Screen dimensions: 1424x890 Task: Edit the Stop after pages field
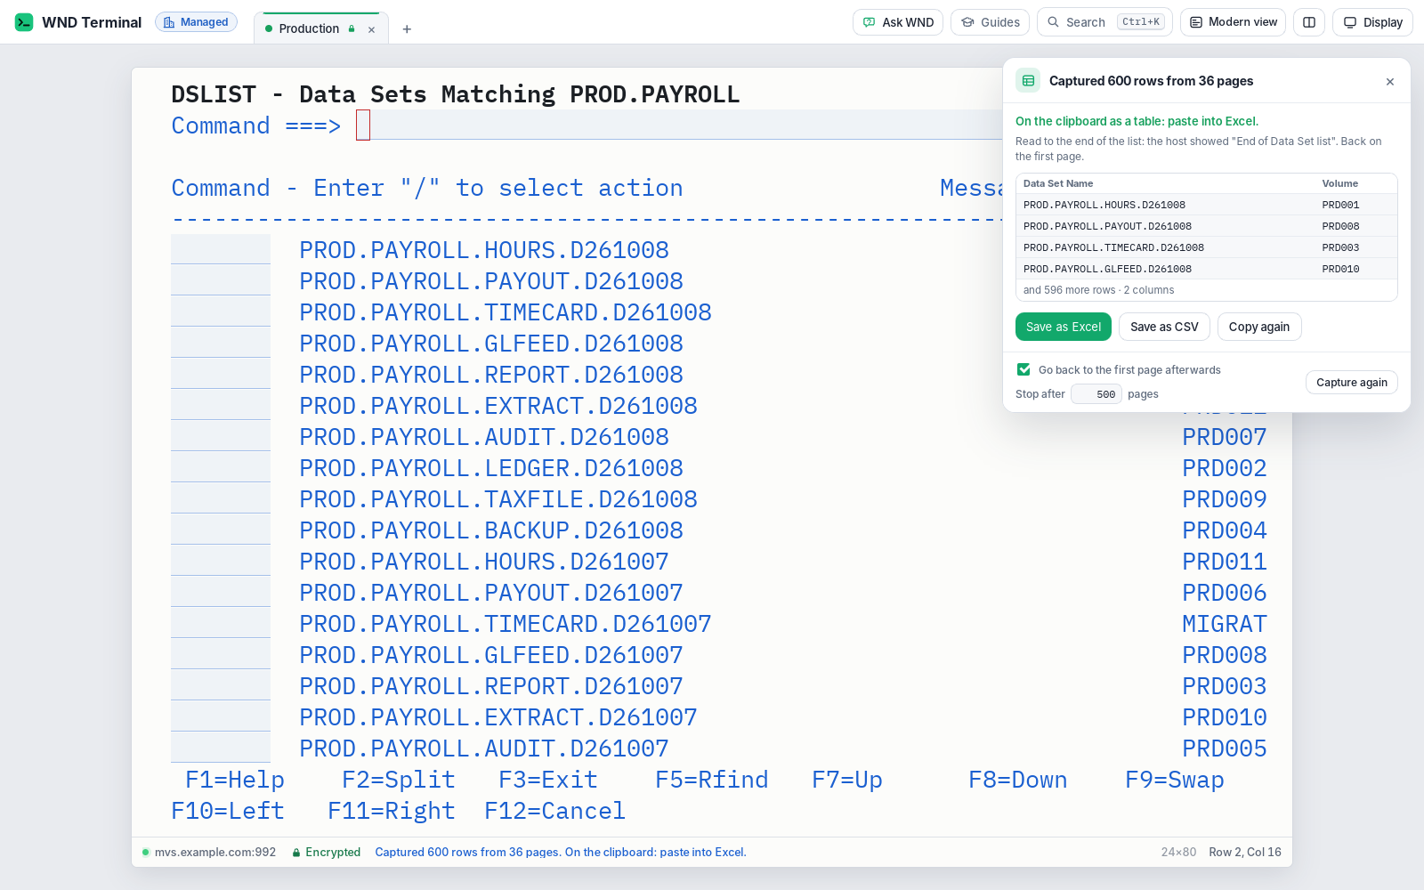[x=1096, y=394]
